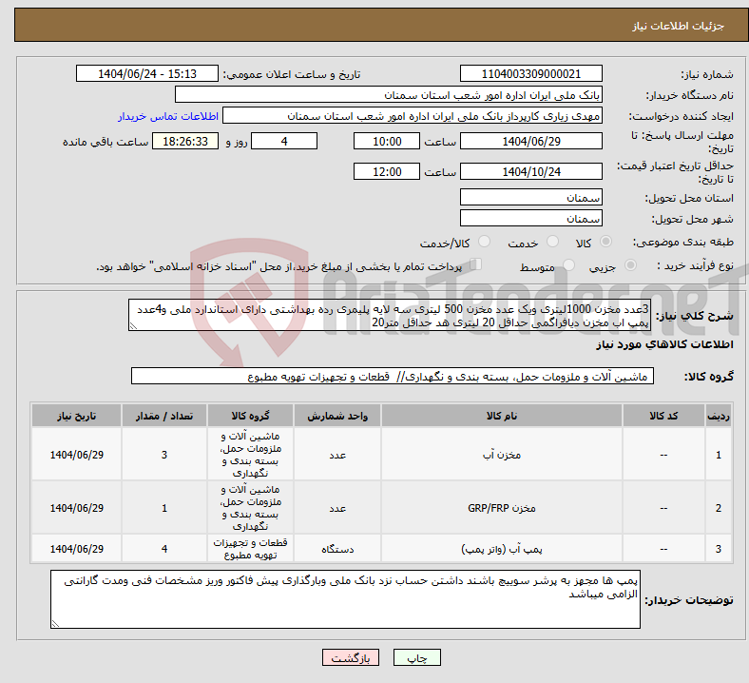
Task: Click the اطلاعات کالاهای مورد نیاز heading
Action: click(664, 344)
